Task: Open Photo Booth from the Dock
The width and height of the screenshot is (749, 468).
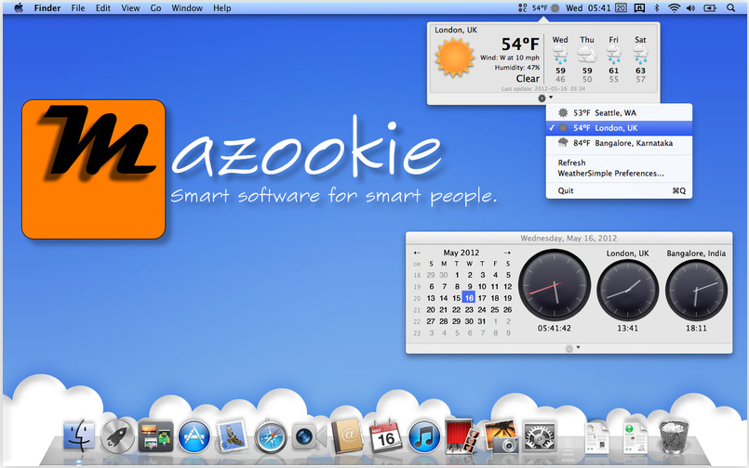Action: coord(461,436)
